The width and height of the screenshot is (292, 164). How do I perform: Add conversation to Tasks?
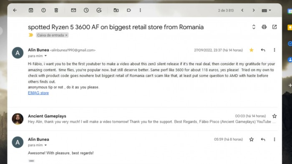(99, 10)
